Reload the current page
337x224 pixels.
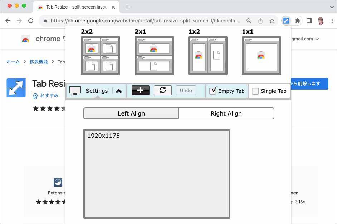(x=31, y=21)
